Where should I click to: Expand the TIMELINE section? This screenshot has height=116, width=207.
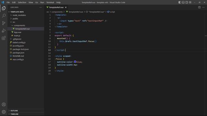point(26,114)
